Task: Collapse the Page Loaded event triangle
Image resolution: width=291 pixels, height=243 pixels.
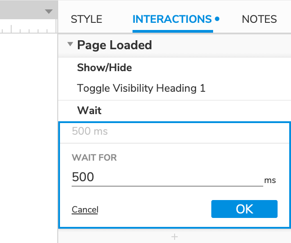Action: coord(70,45)
